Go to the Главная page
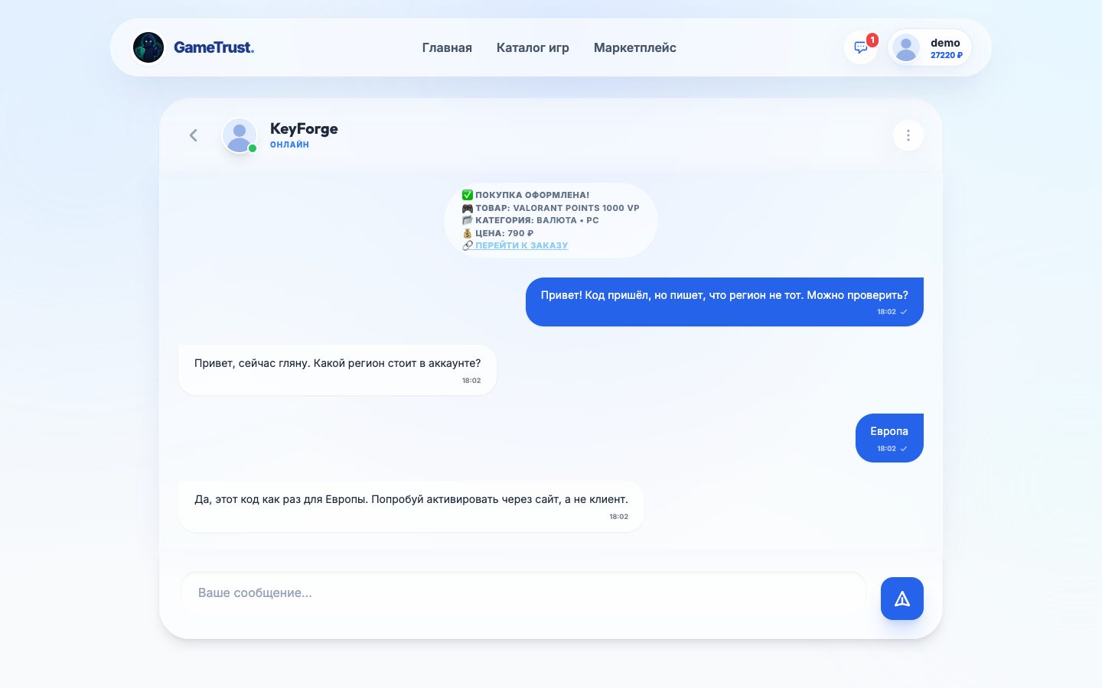This screenshot has height=688, width=1102. click(x=447, y=47)
